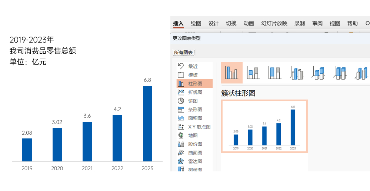370x191 pixels.
Task: Switch to the 设计 ribbon tab
Action: pyautogui.click(x=213, y=23)
